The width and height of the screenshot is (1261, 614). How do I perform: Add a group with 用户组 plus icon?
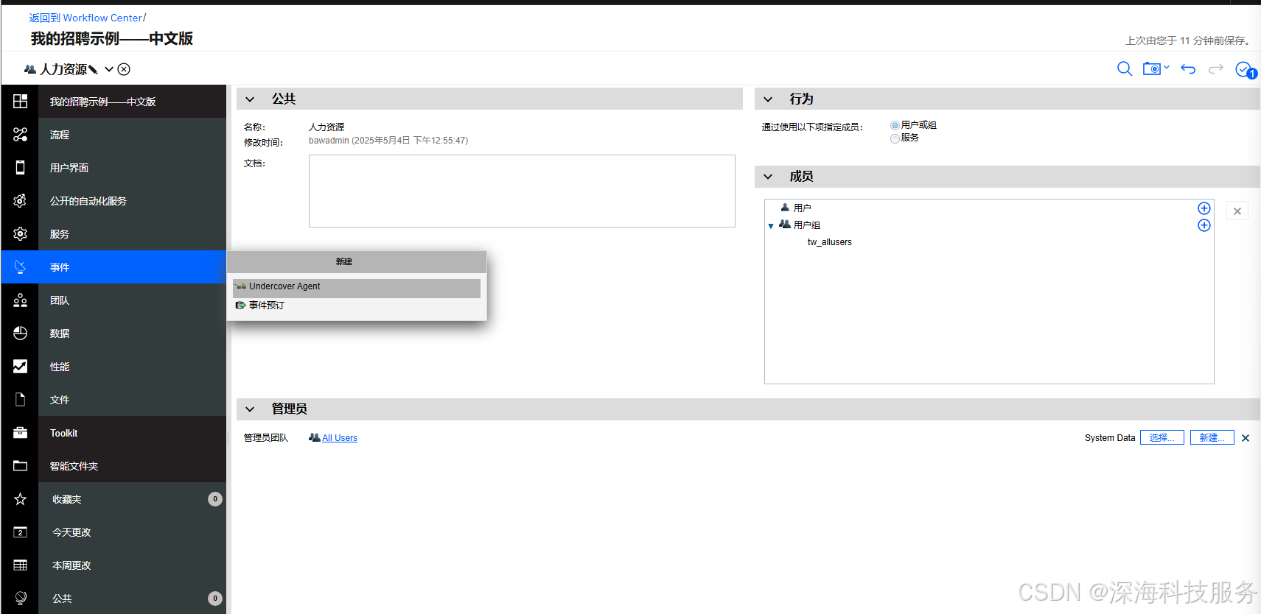[x=1204, y=225]
